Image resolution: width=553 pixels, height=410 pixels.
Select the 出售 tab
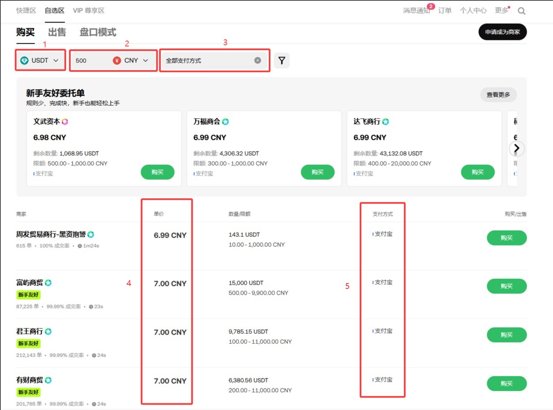point(57,32)
